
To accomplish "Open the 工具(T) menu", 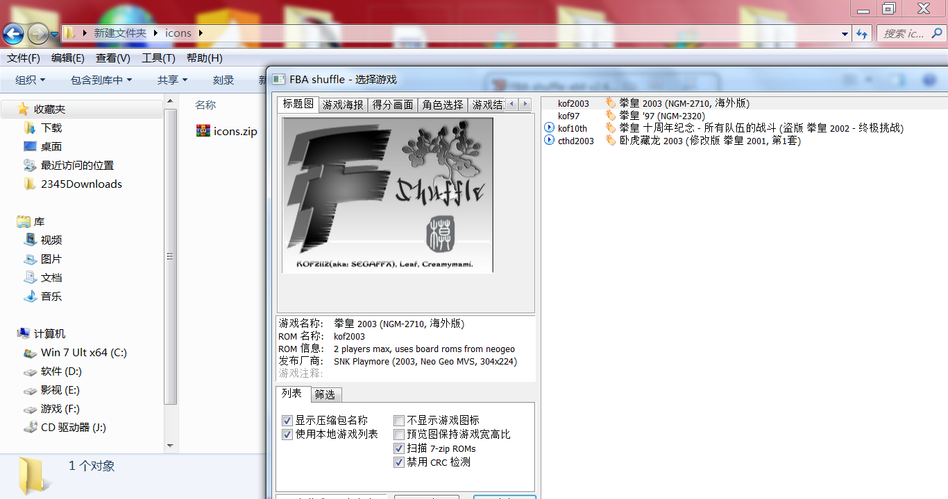I will click(x=158, y=58).
